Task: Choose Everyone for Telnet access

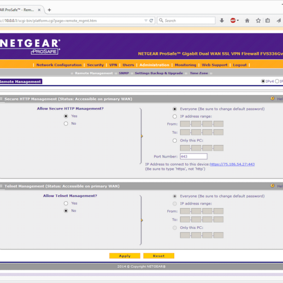Action: pos(175,196)
